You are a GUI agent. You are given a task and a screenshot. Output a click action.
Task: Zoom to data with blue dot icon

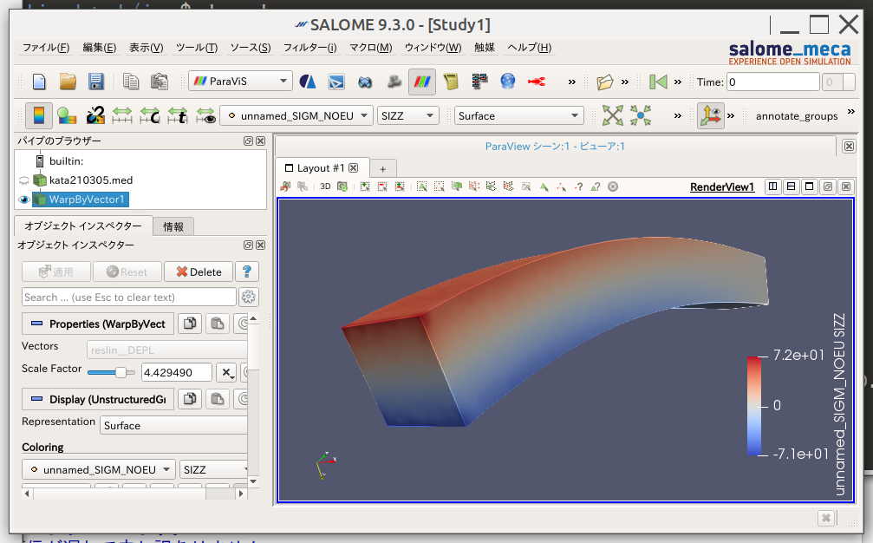(641, 115)
